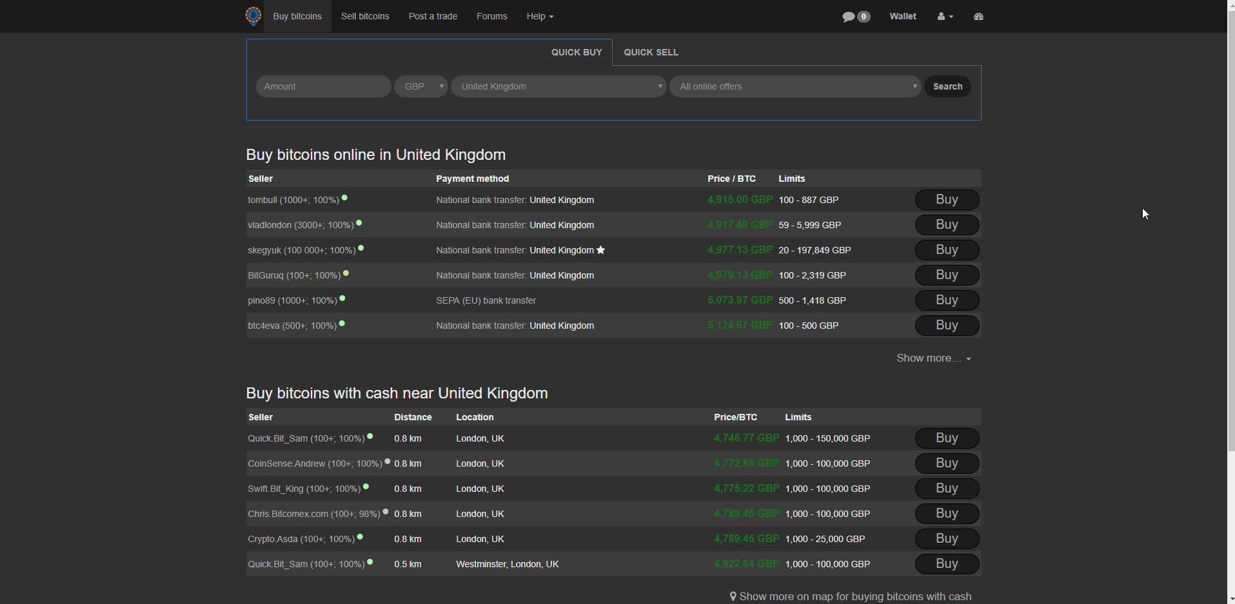Switch to the QUICK SELL tab

click(x=651, y=52)
